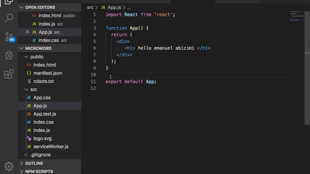Open the Search view in activity bar
Viewport: 310px width, 174px height.
[x=9, y=18]
